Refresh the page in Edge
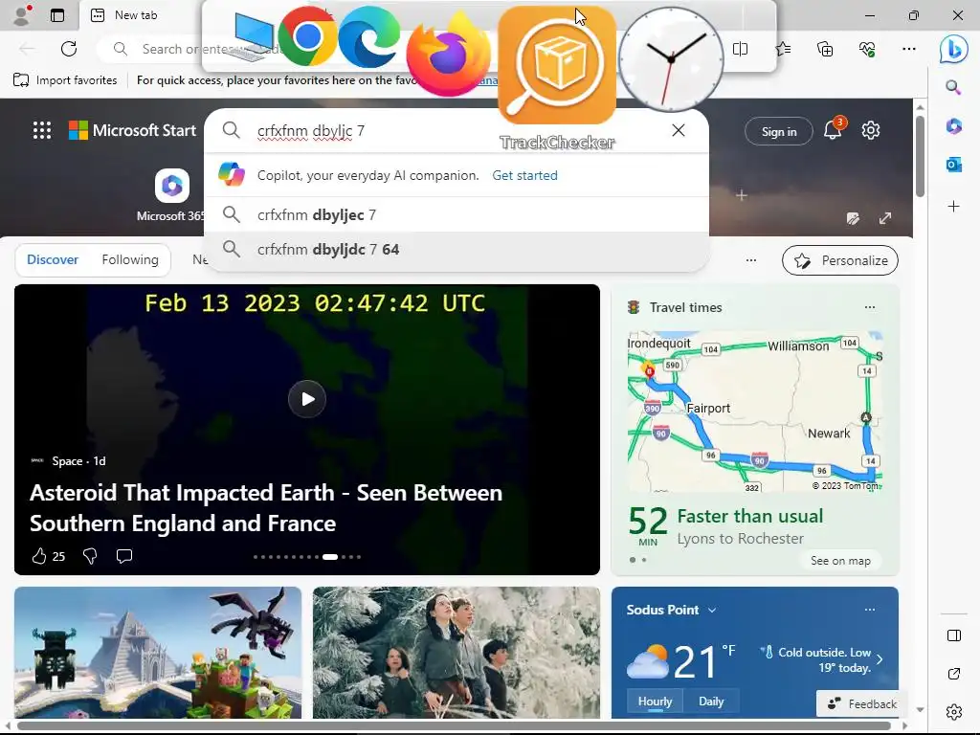980x735 pixels. [69, 49]
